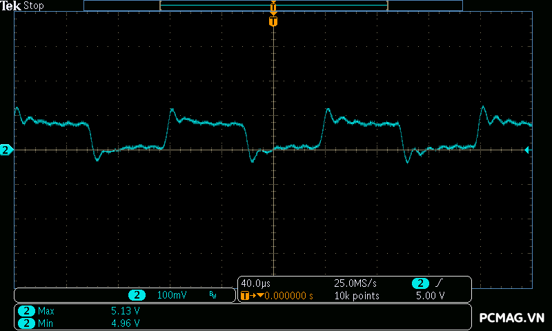Click the bandwidth limit BW icon

[213, 295]
